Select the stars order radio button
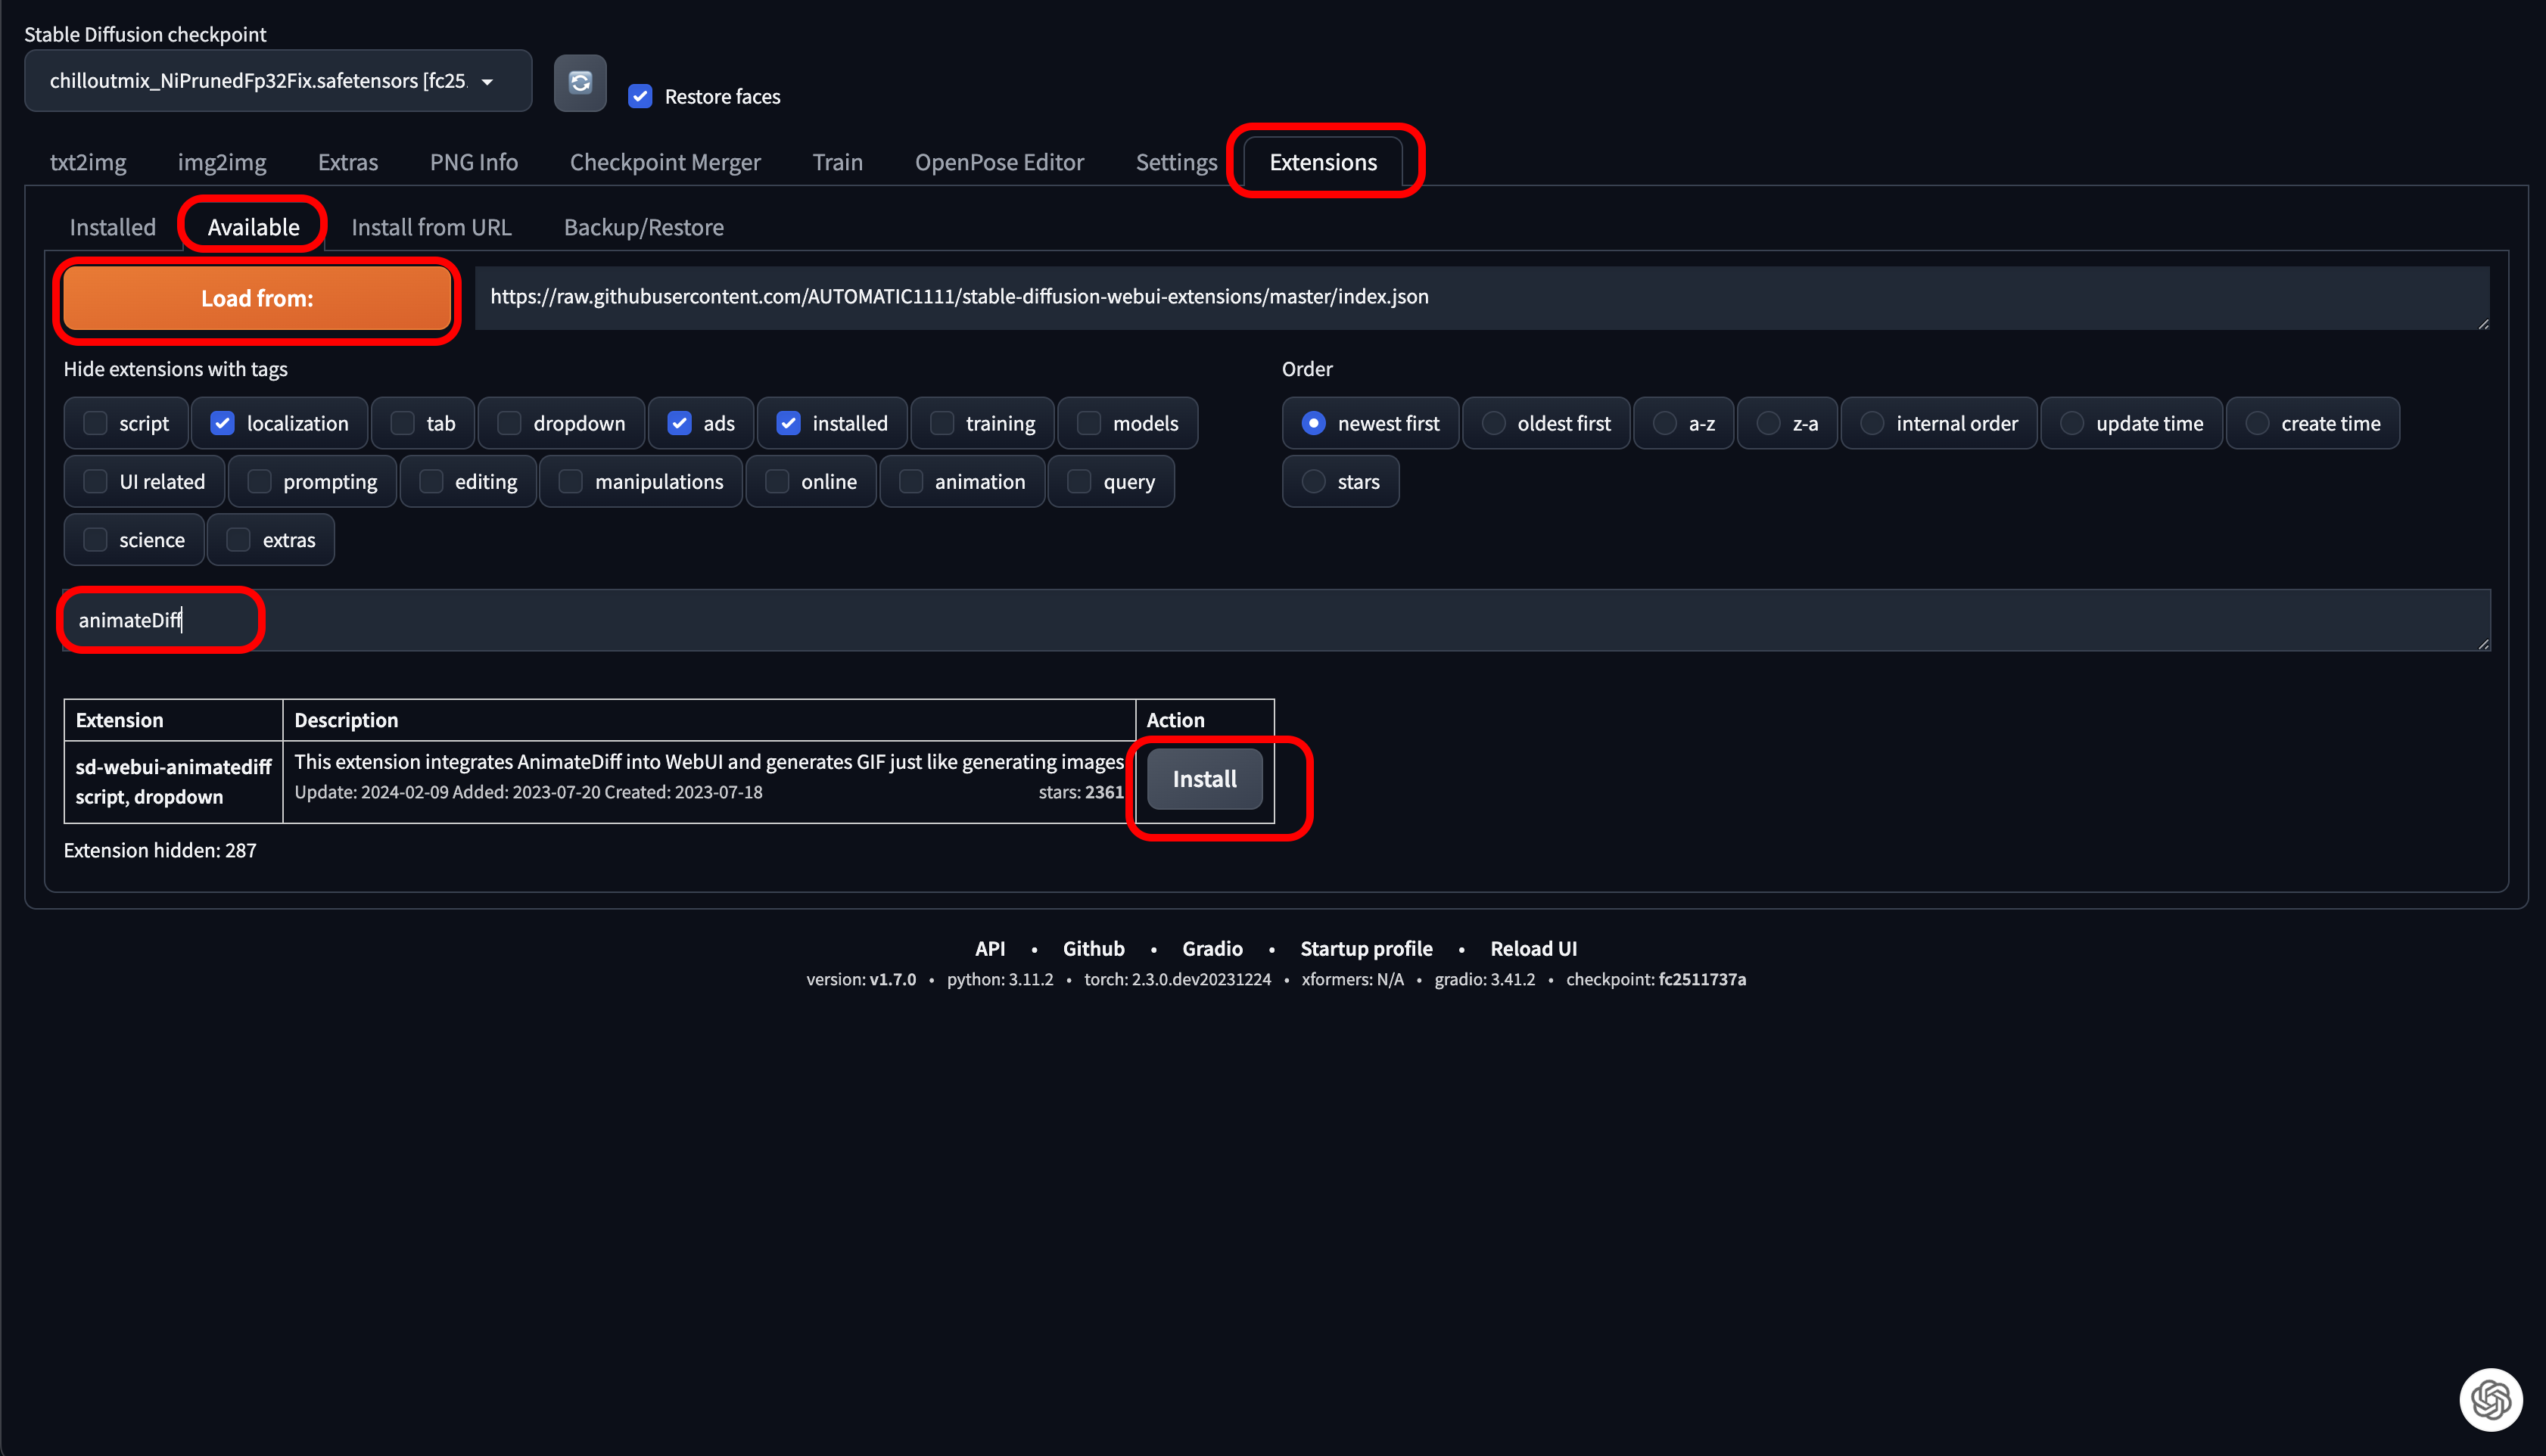The width and height of the screenshot is (2546, 1456). (x=1313, y=481)
